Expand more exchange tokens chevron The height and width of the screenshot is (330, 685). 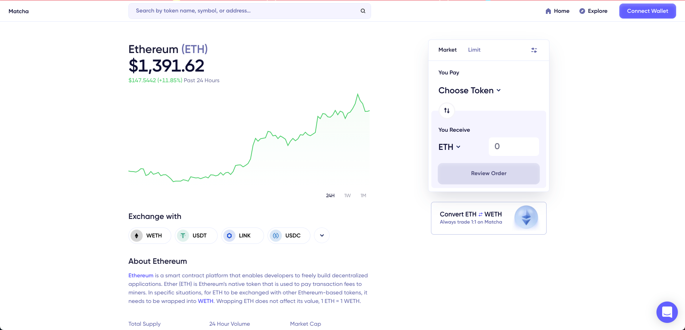(x=322, y=236)
